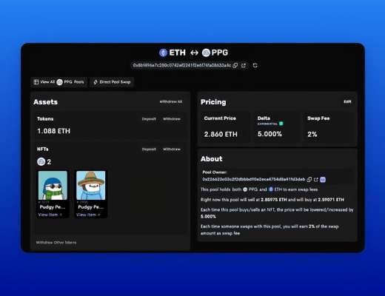Open pool address in external explorer
This screenshot has width=385, height=296.
[244, 65]
